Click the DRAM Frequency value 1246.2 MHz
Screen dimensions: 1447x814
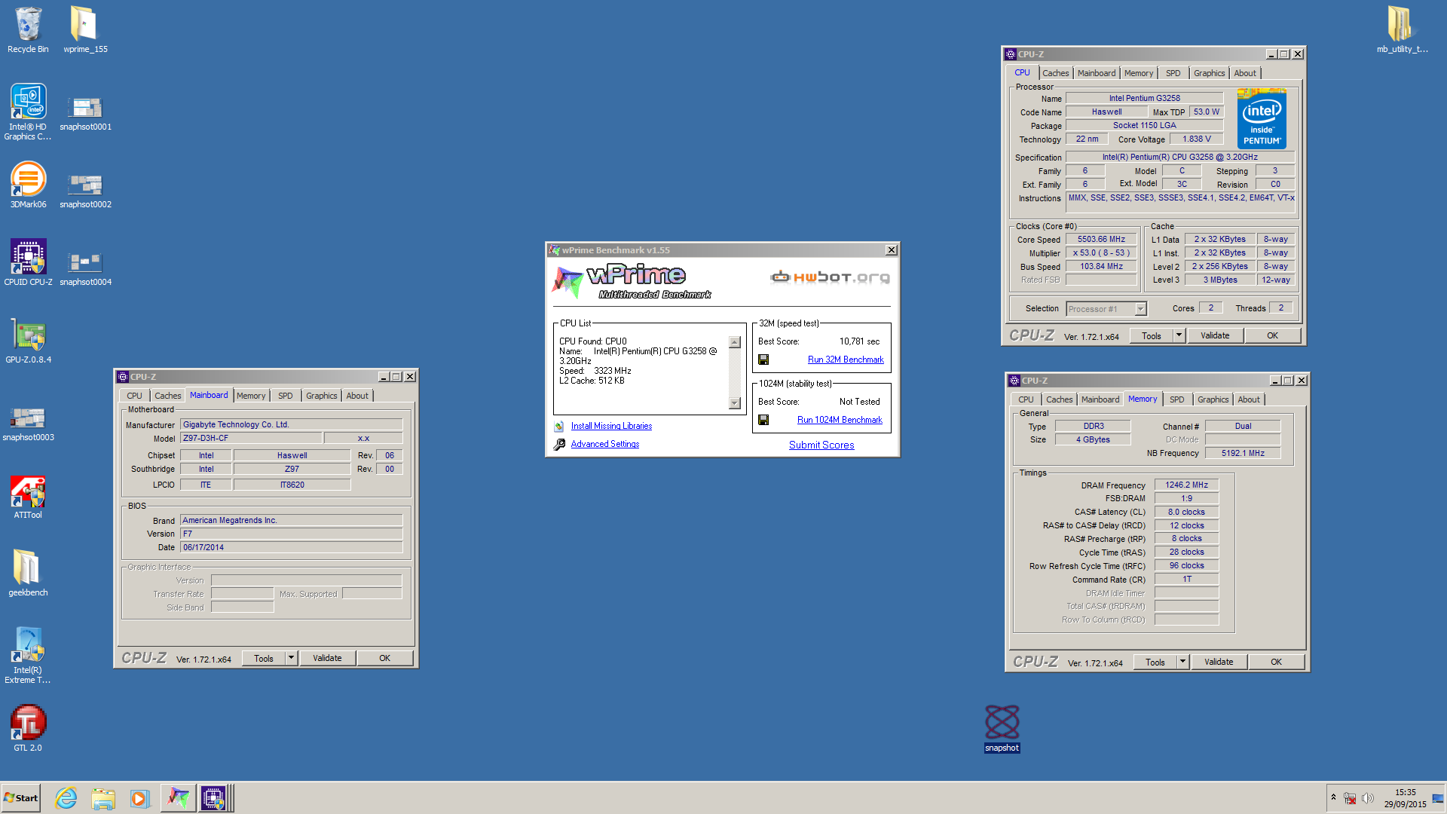tap(1186, 485)
